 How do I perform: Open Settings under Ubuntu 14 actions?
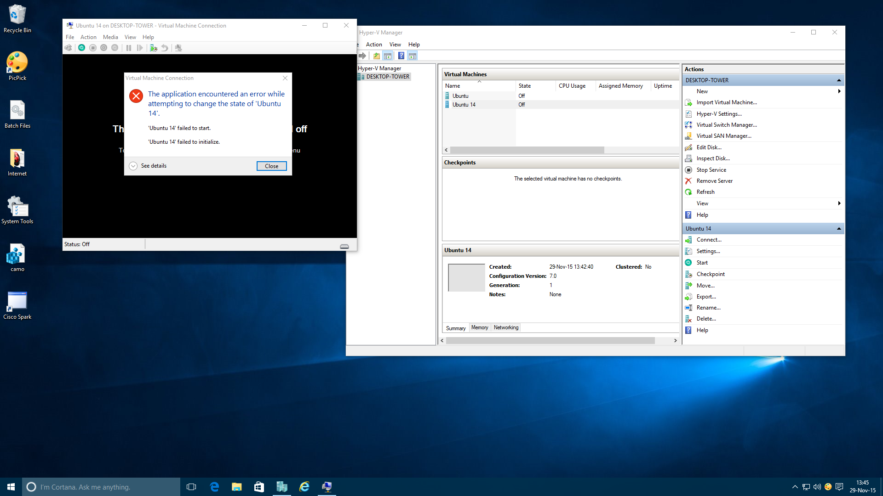[x=708, y=251]
